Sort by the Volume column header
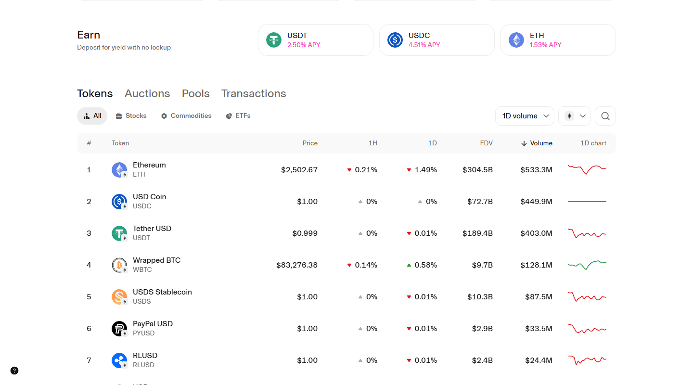 (x=537, y=143)
